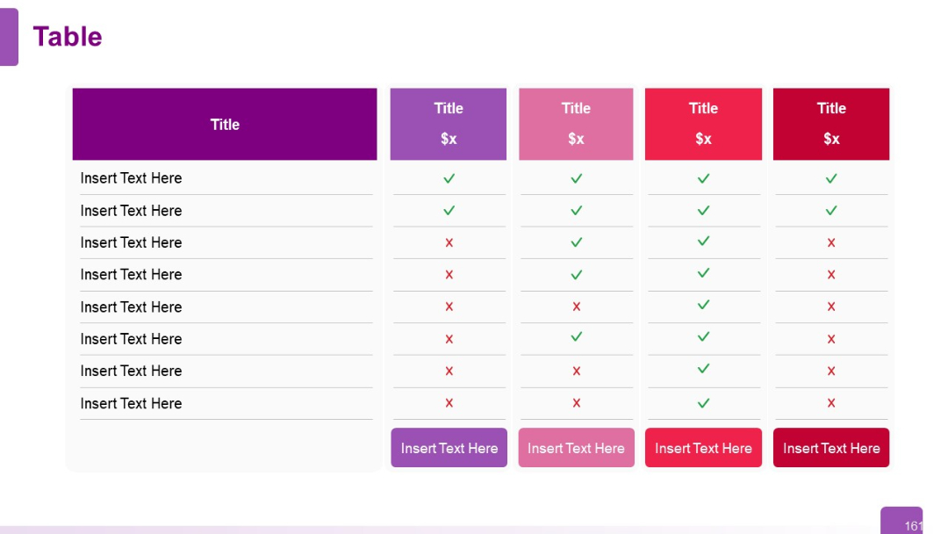Click the Table slide heading

click(67, 36)
